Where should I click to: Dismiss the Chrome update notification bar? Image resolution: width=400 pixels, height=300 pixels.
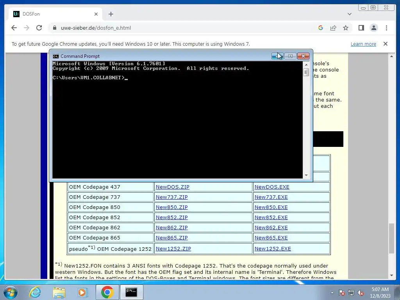386,44
